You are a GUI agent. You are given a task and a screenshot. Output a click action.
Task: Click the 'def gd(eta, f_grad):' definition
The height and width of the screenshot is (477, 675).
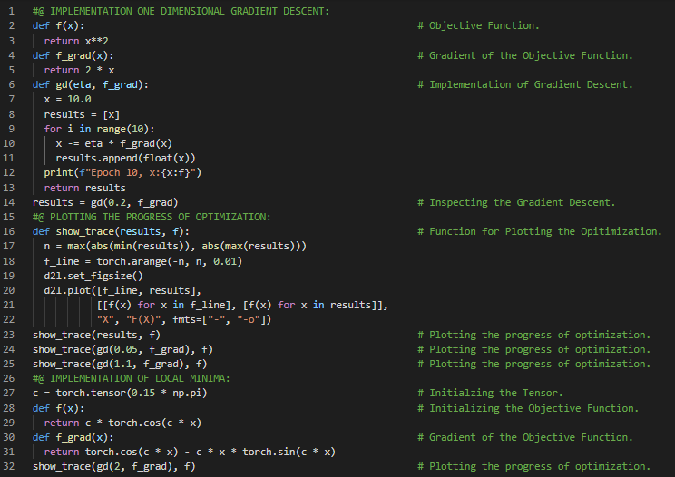point(90,84)
